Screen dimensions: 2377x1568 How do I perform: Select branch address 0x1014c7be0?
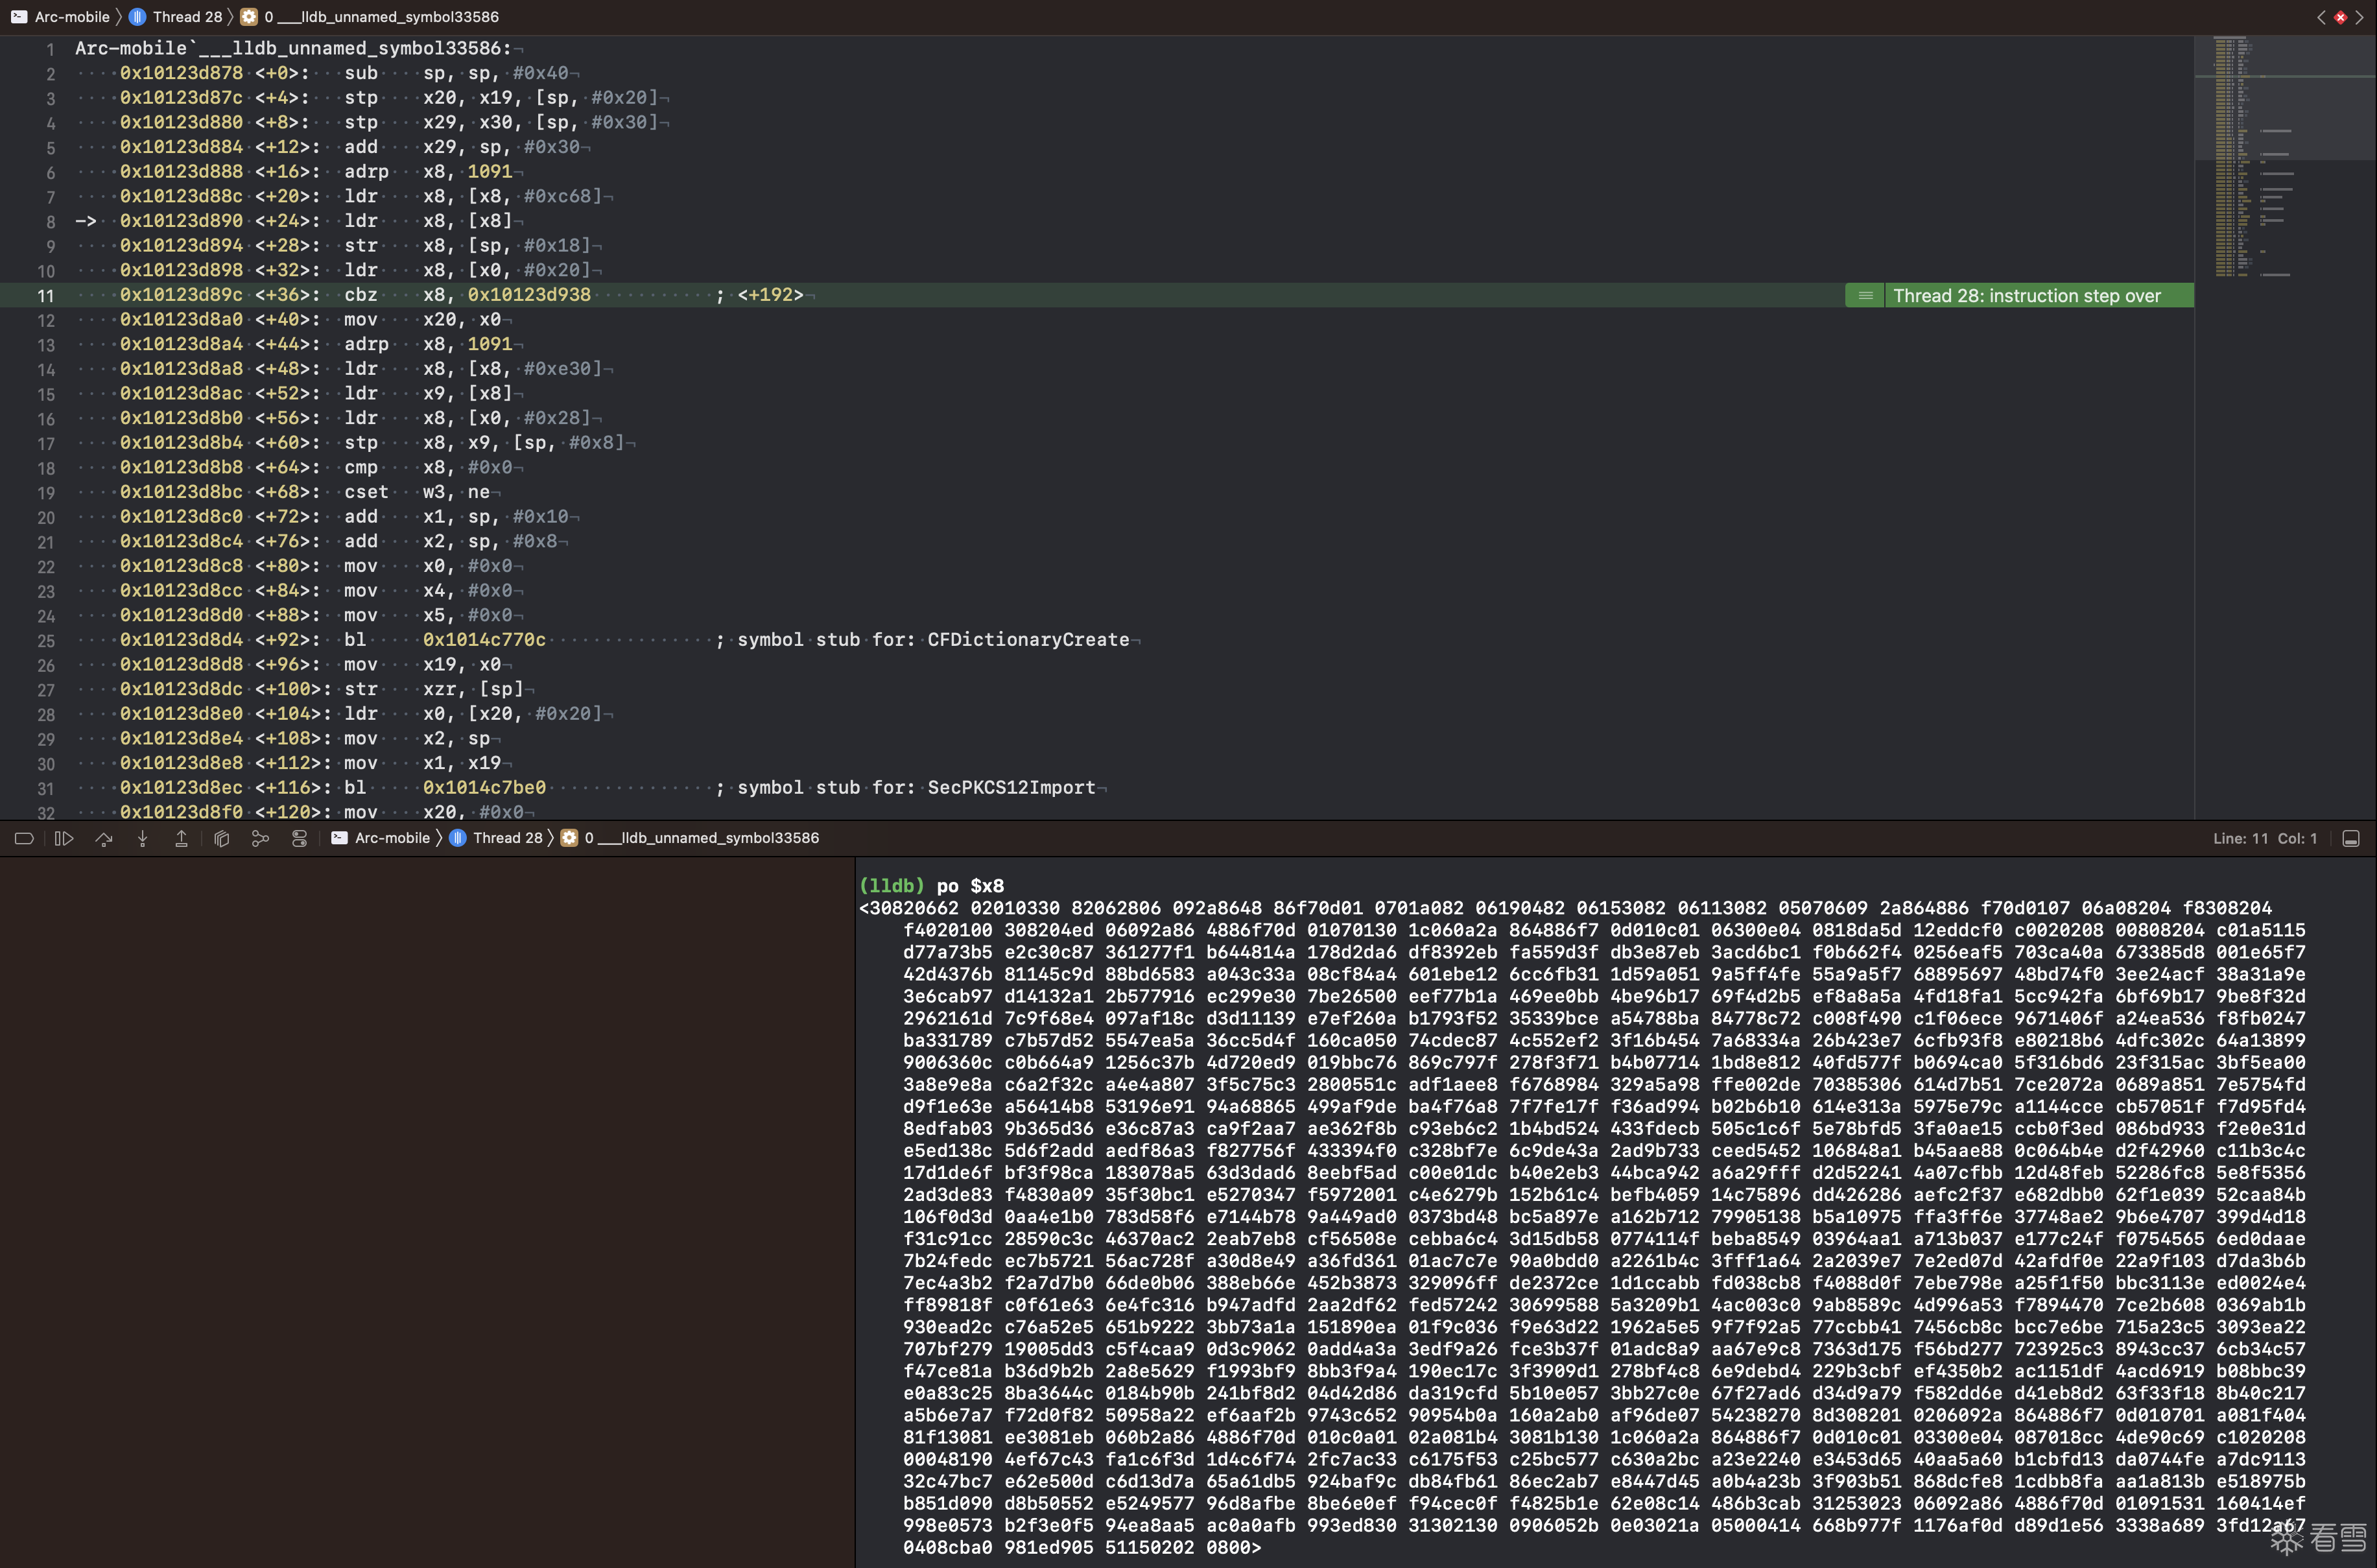point(484,788)
